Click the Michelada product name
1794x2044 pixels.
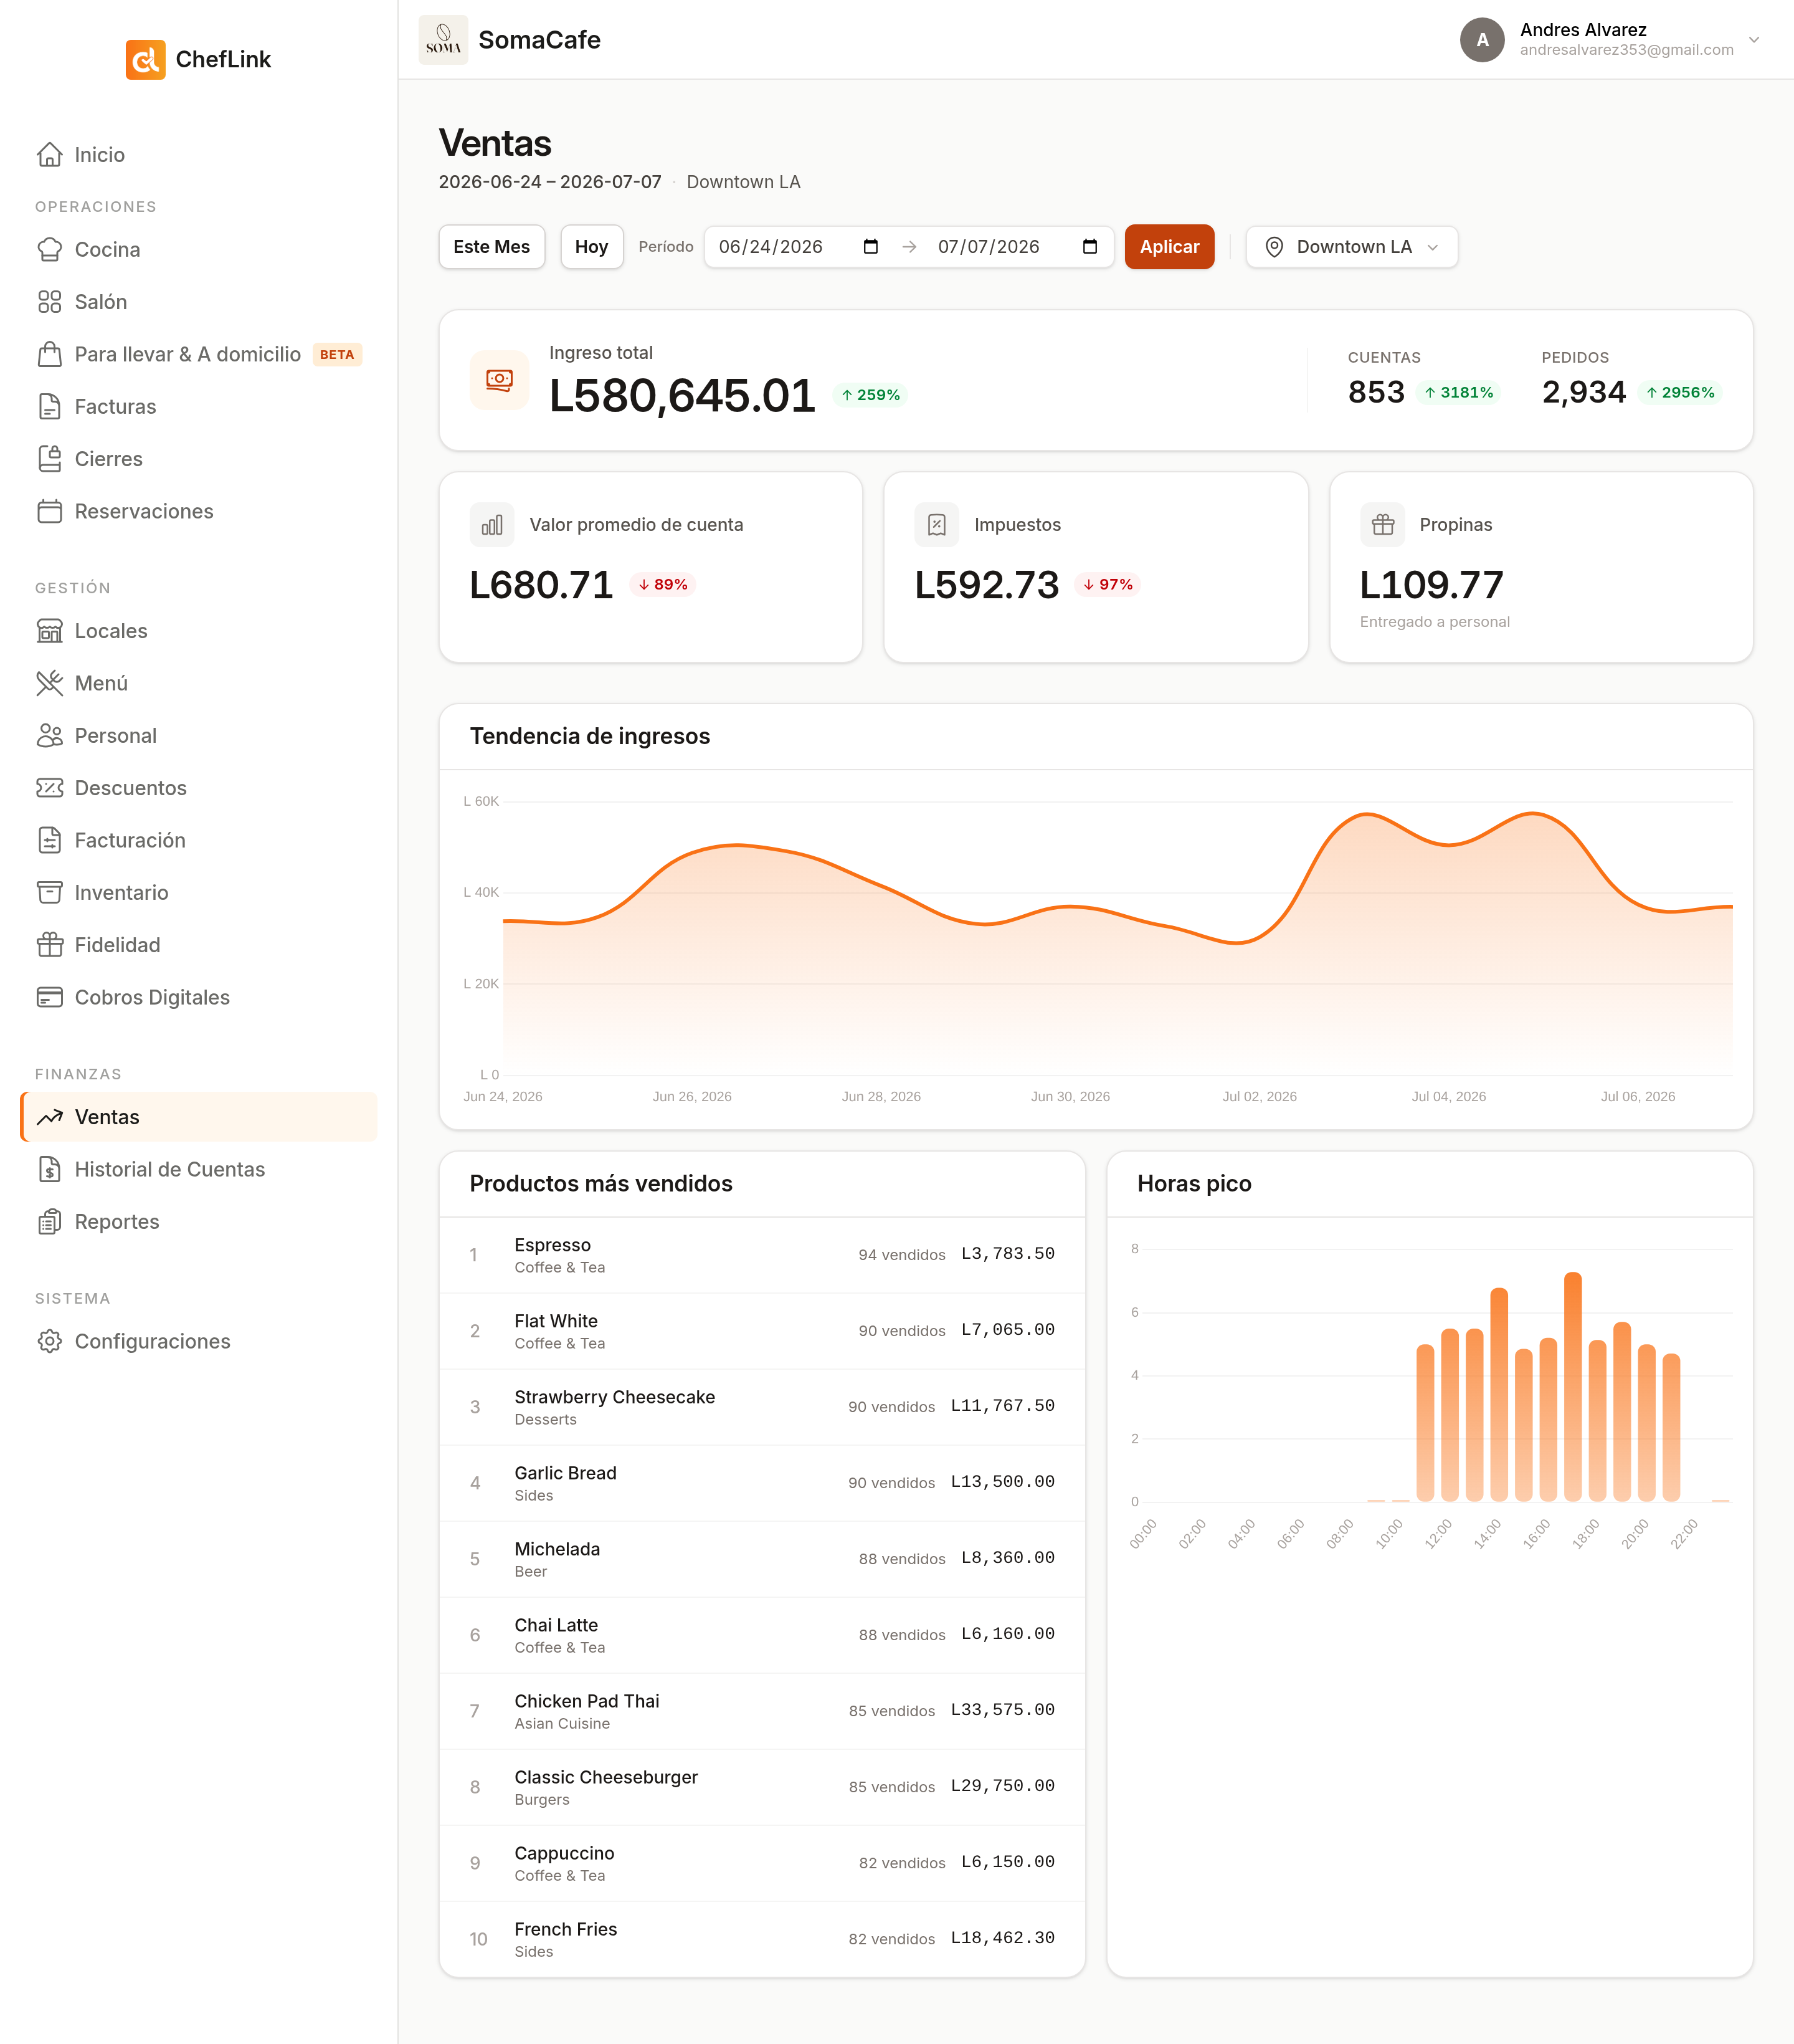(558, 1549)
